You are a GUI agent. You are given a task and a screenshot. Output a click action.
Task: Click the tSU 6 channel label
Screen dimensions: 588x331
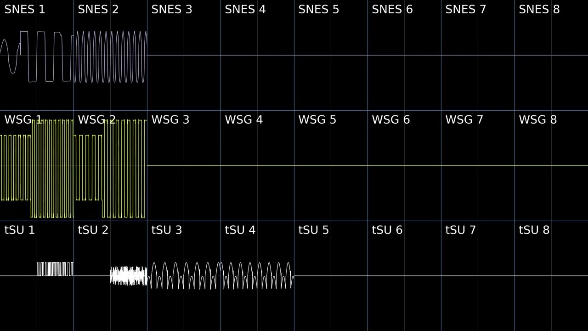(387, 230)
